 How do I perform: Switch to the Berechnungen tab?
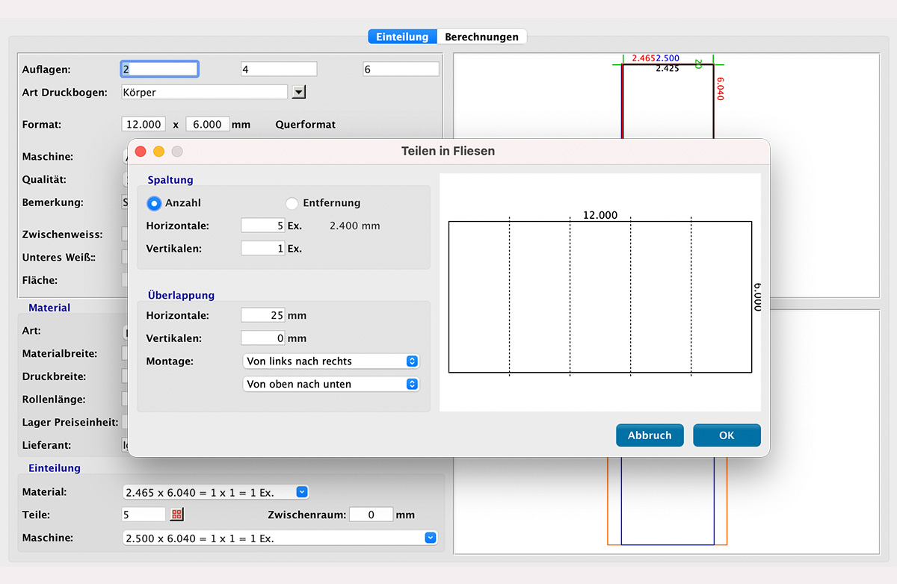[481, 37]
